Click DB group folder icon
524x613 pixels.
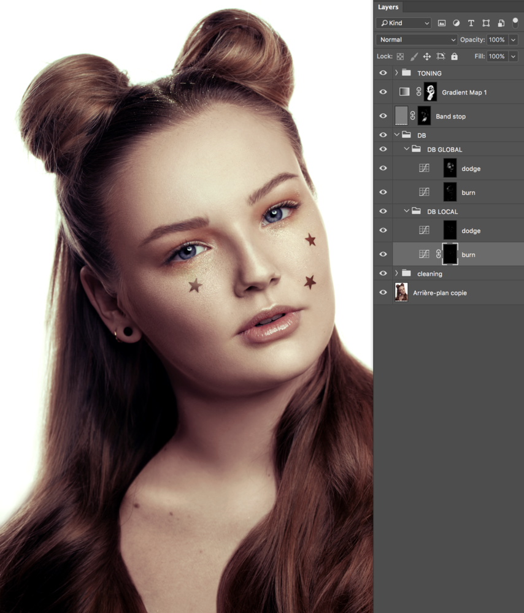coord(407,135)
